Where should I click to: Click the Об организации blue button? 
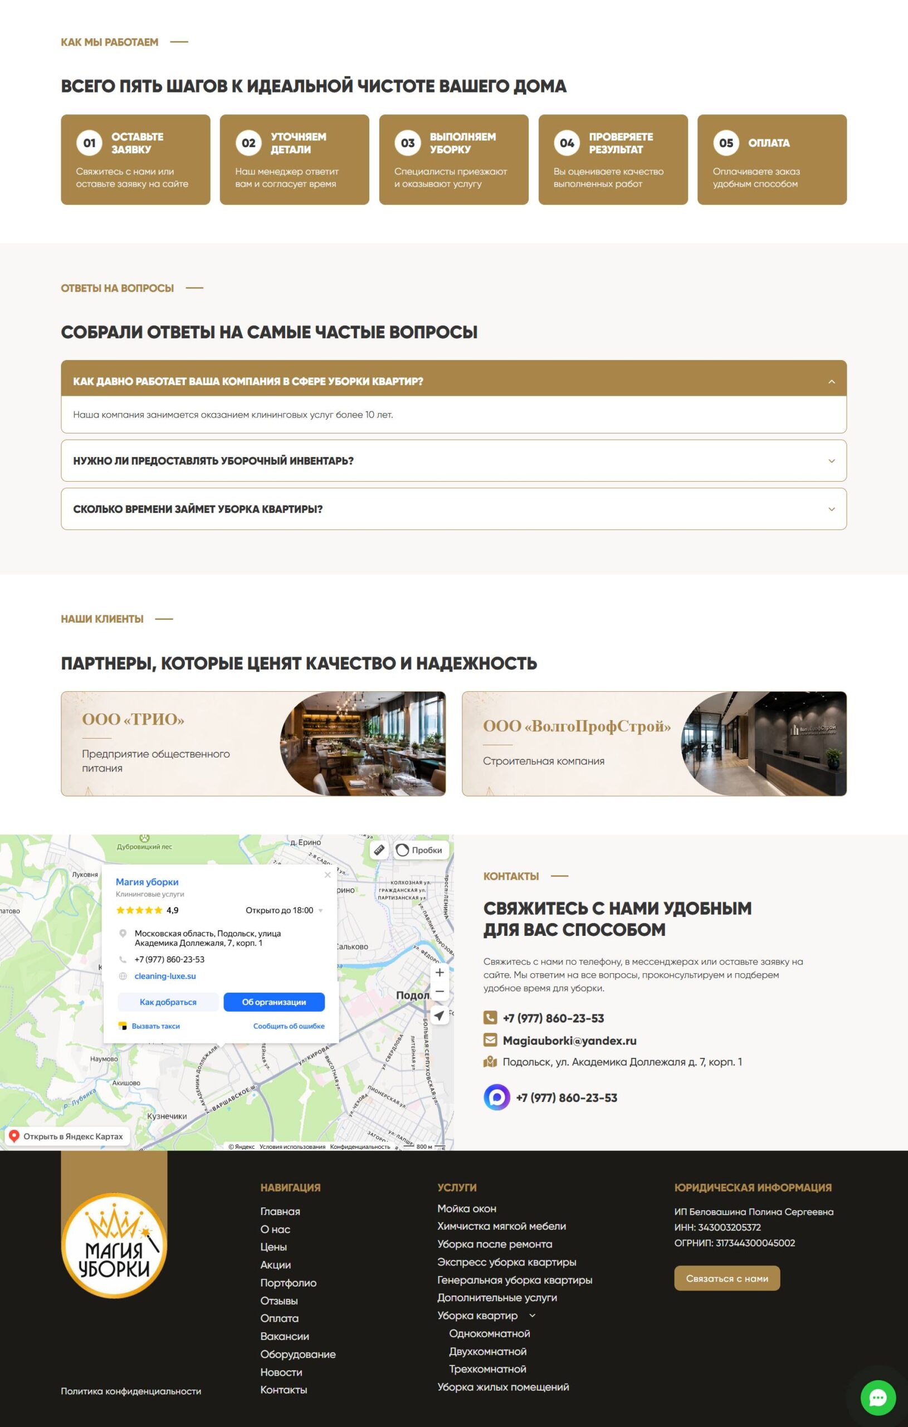coord(274,1002)
